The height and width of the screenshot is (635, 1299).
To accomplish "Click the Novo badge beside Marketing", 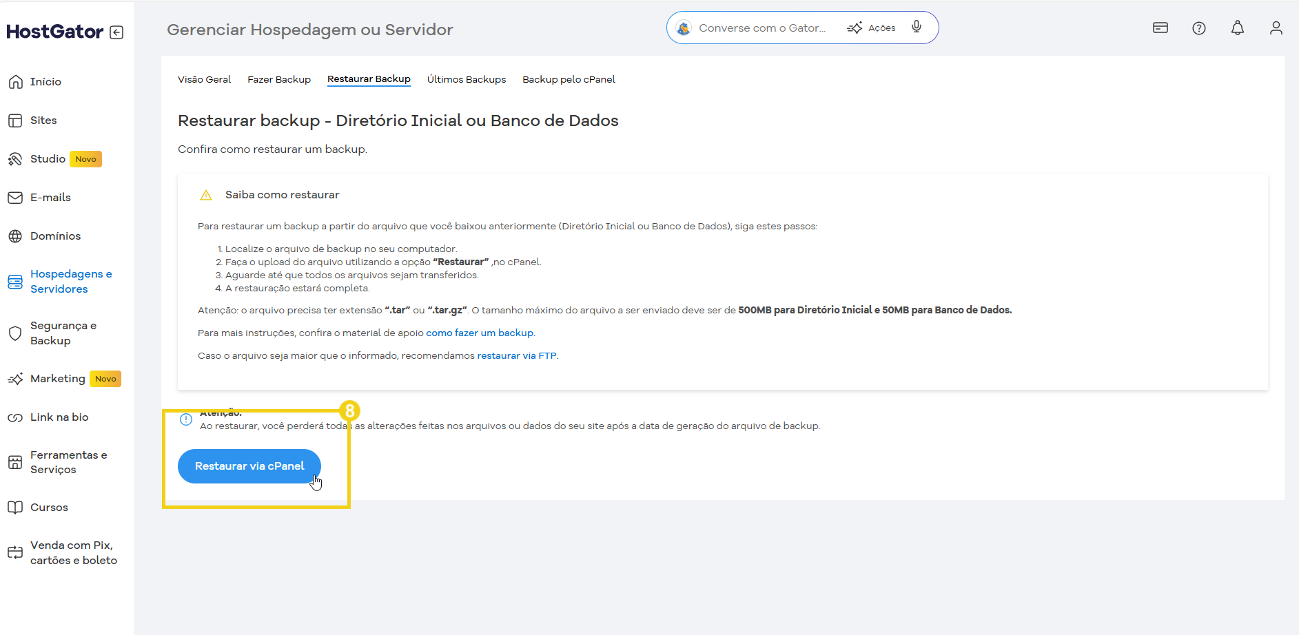I will [105, 379].
